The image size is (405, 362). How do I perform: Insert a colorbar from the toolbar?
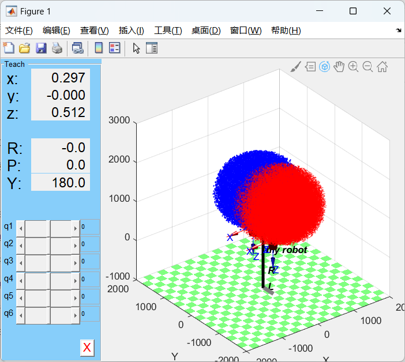[99, 48]
